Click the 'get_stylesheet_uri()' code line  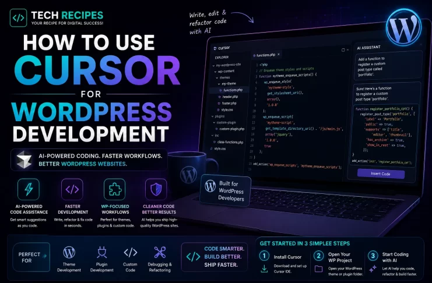click(285, 93)
